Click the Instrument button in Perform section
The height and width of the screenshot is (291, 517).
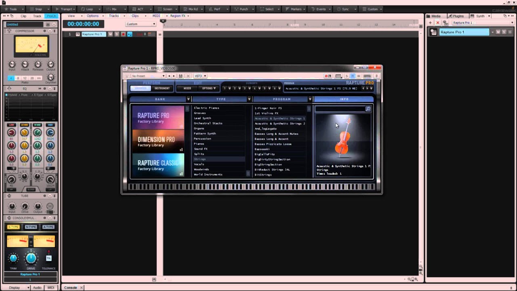(162, 88)
